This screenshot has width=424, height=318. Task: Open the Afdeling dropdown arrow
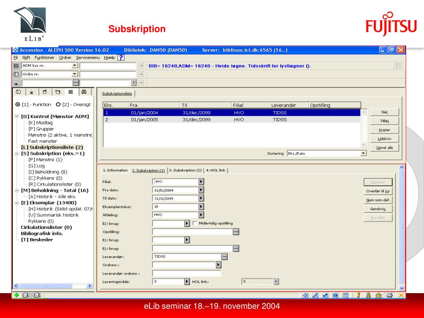pos(201,215)
